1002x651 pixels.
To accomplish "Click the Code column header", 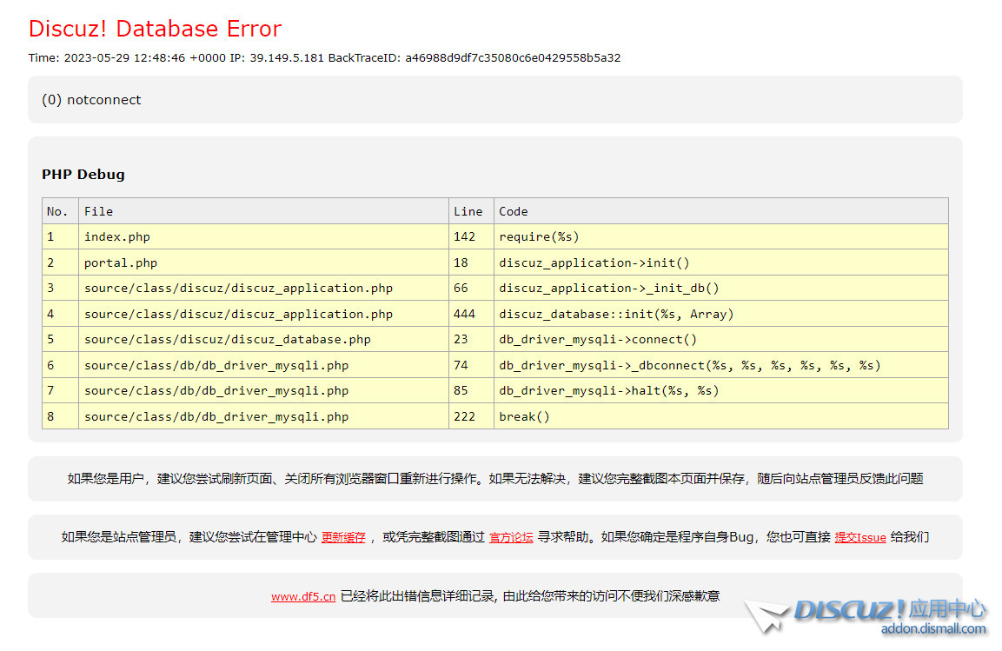I will [513, 211].
